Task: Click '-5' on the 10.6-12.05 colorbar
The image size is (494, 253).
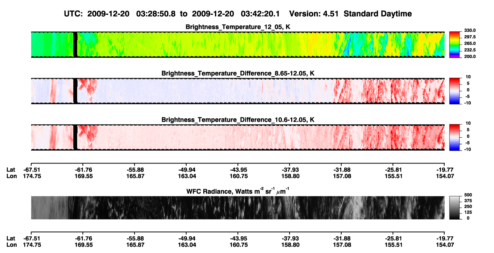Action: click(468, 143)
